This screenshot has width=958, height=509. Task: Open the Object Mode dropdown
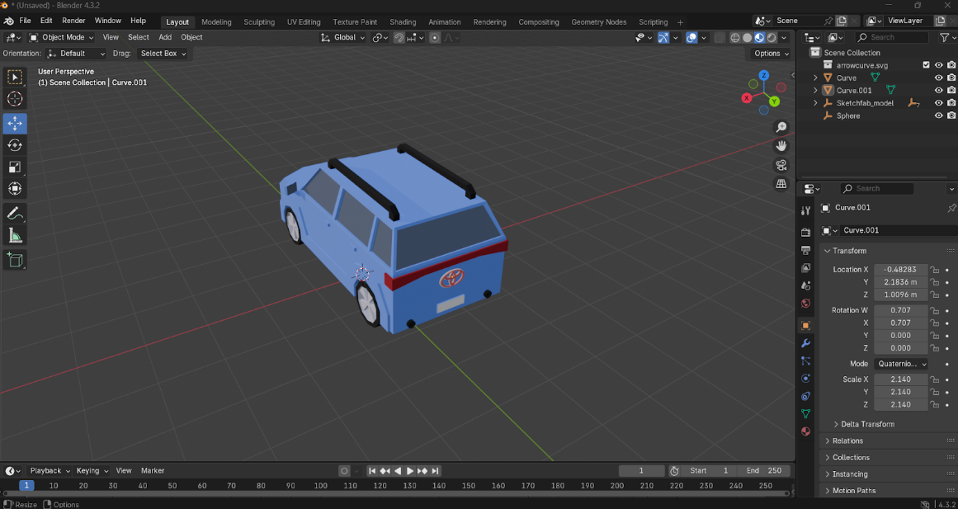tap(61, 37)
